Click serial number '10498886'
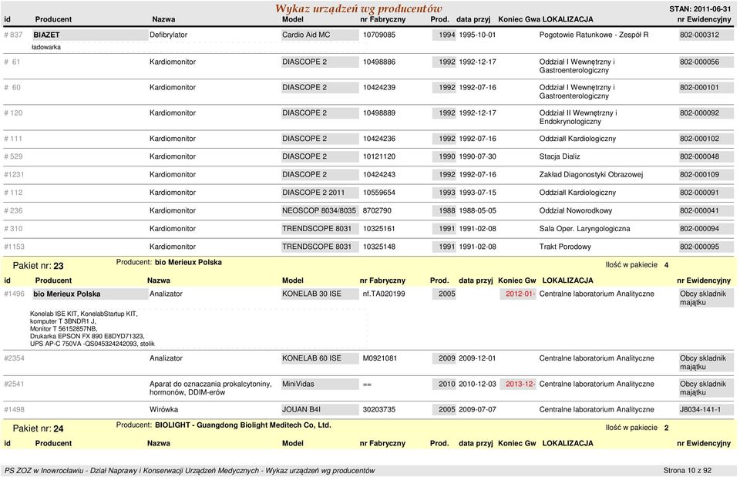Image resolution: width=740 pixels, height=477 pixels. point(379,62)
